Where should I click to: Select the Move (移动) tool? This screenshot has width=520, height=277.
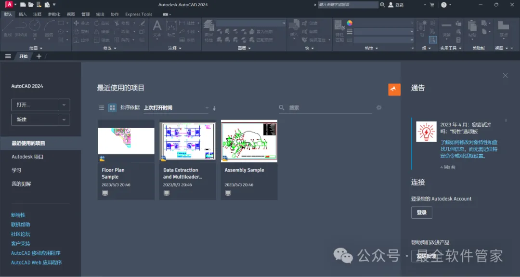(x=81, y=23)
